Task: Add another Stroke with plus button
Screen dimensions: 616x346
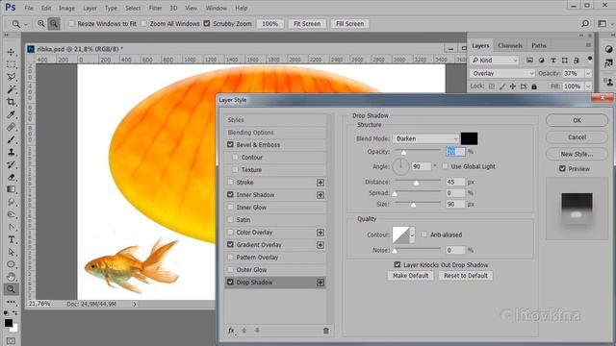Action: (321, 183)
